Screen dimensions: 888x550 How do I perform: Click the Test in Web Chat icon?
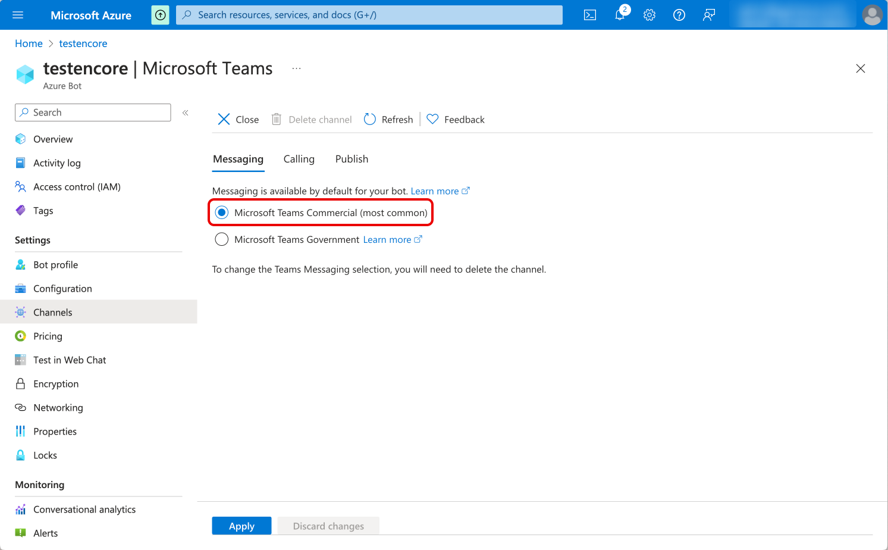[20, 360]
